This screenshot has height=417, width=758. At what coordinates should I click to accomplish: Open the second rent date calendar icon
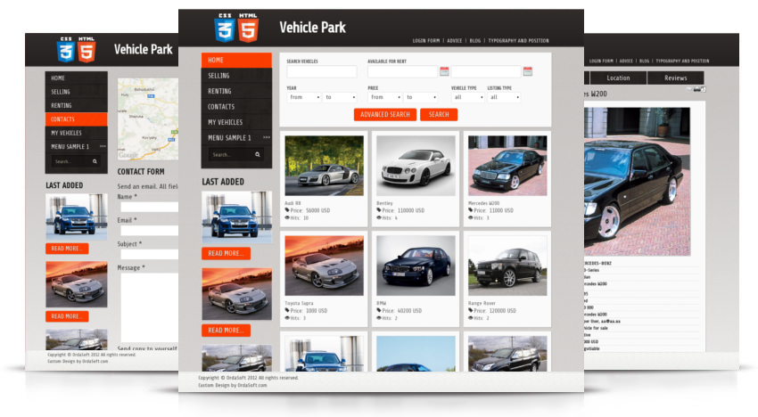coord(527,71)
